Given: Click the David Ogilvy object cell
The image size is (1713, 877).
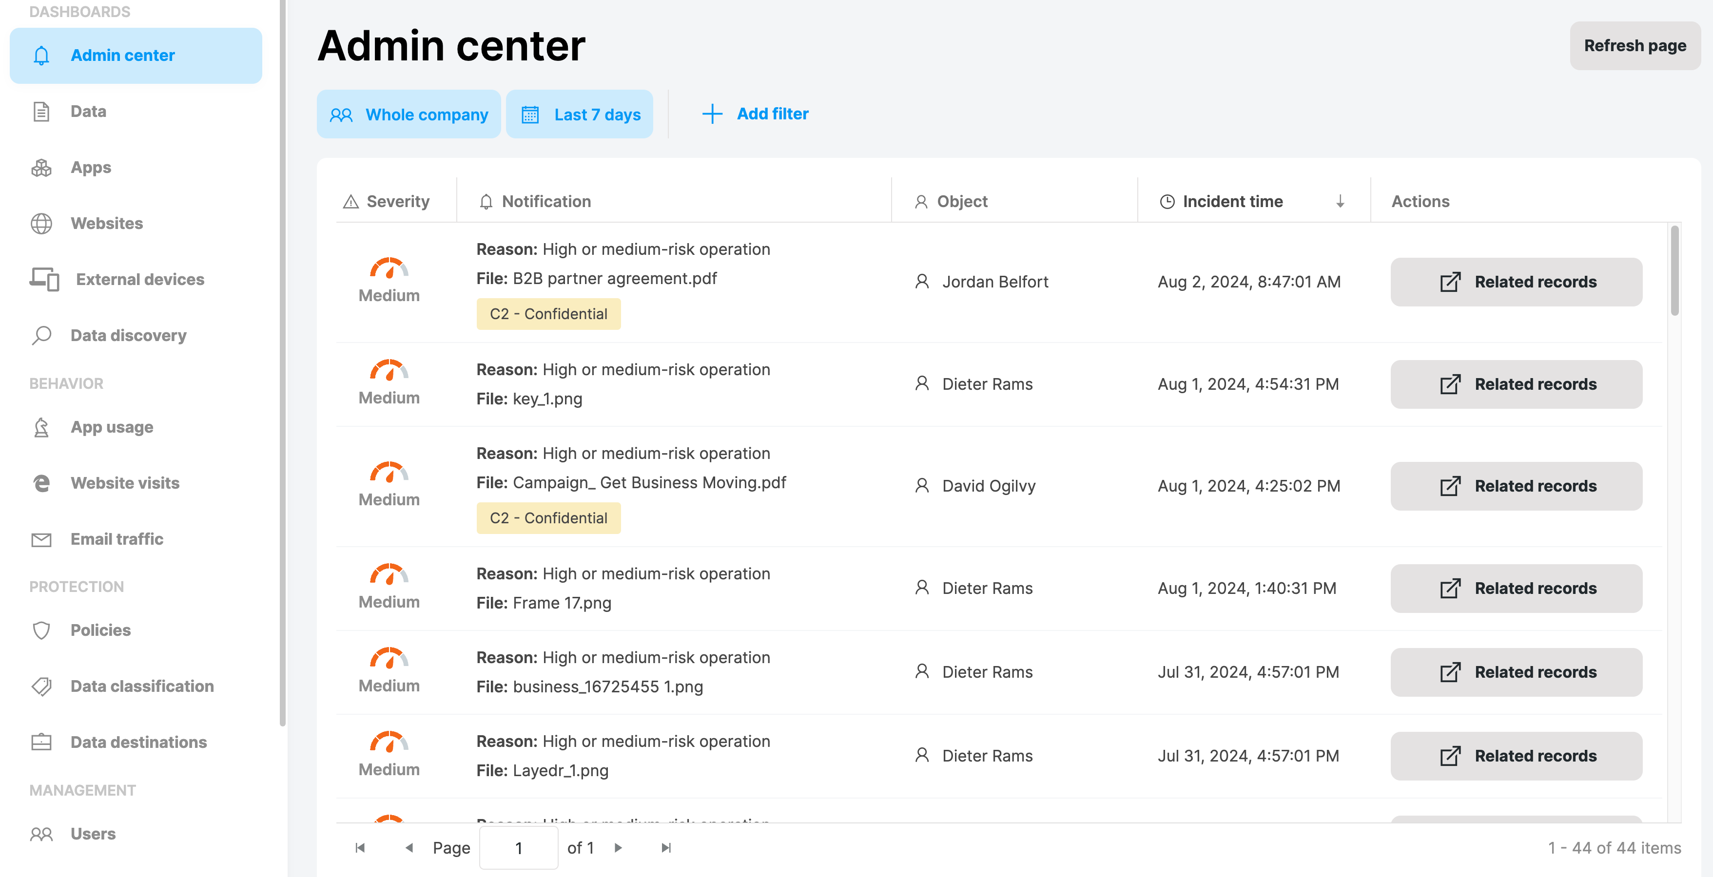Looking at the screenshot, I should [x=975, y=486].
